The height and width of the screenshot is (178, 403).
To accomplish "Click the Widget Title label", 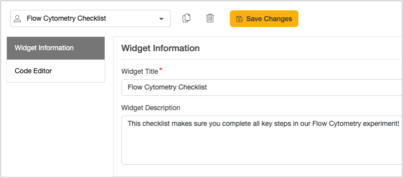I will [140, 72].
